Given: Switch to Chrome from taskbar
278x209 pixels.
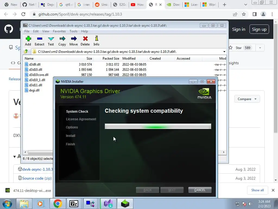Looking at the screenshot, I should click(58, 204).
